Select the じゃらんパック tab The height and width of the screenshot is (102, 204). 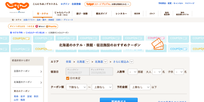tap(62, 14)
